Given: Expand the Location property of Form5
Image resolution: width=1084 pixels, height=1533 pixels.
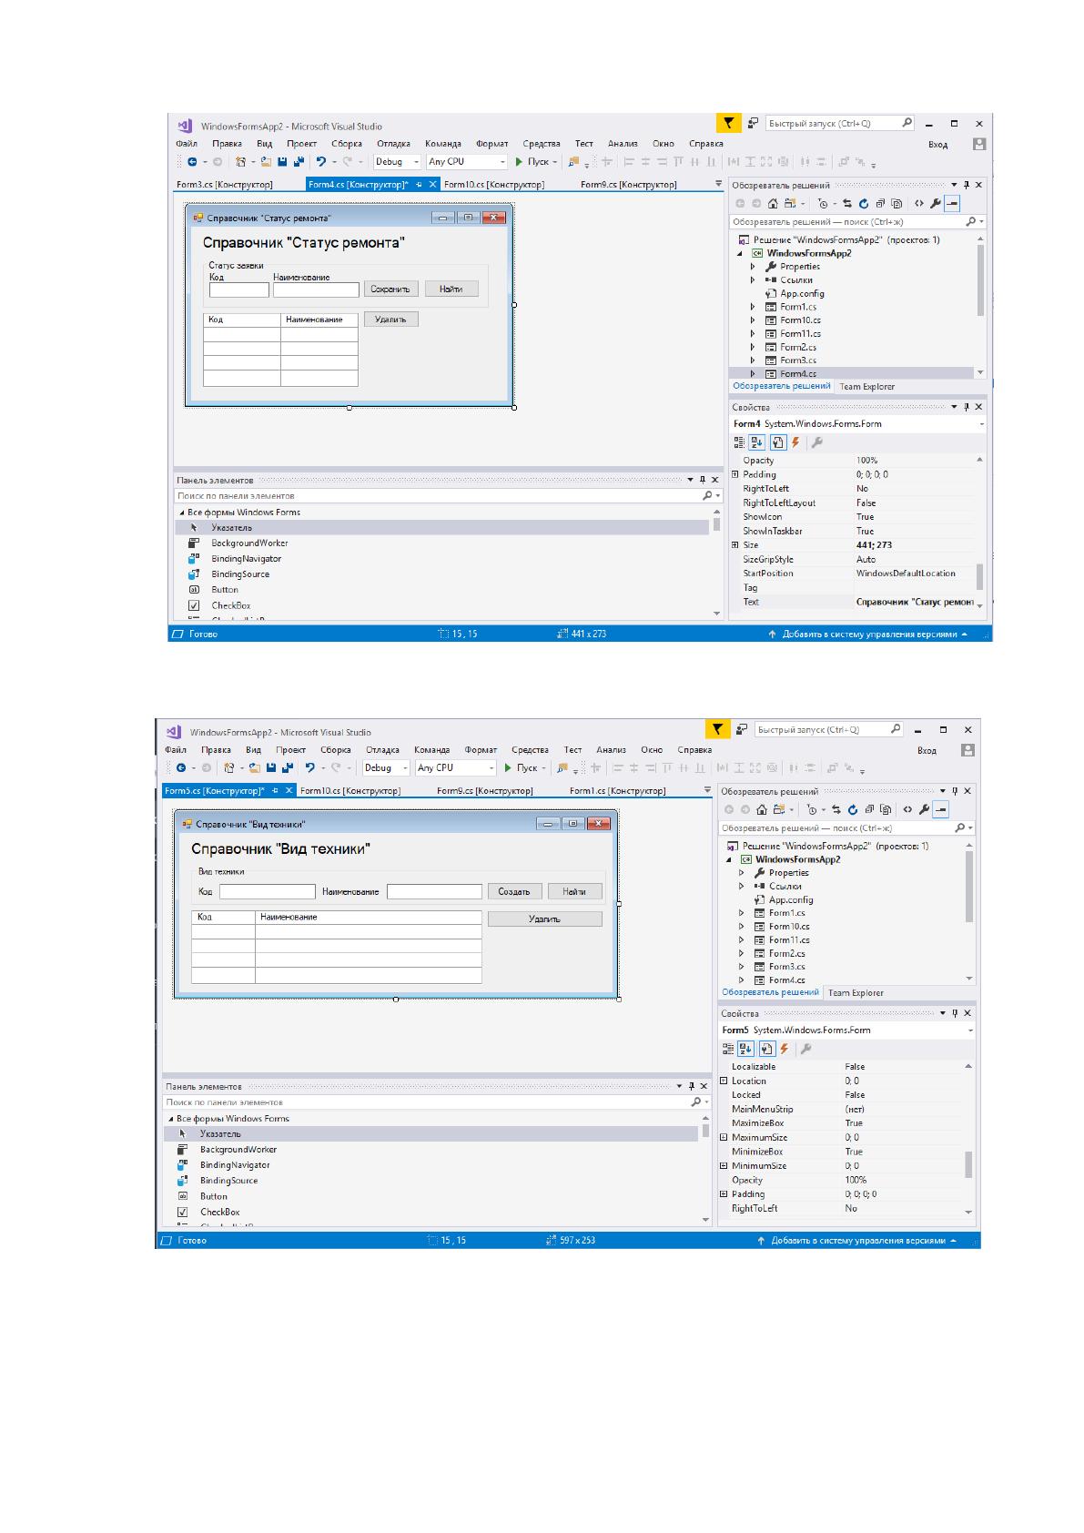Looking at the screenshot, I should pyautogui.click(x=724, y=1081).
